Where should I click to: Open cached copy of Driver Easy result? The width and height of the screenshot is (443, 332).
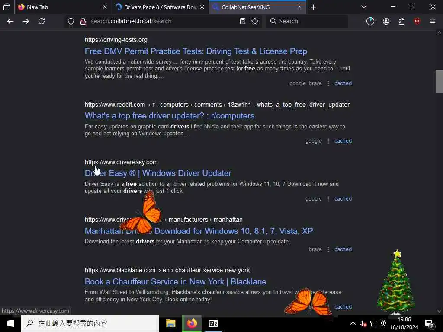[343, 199]
